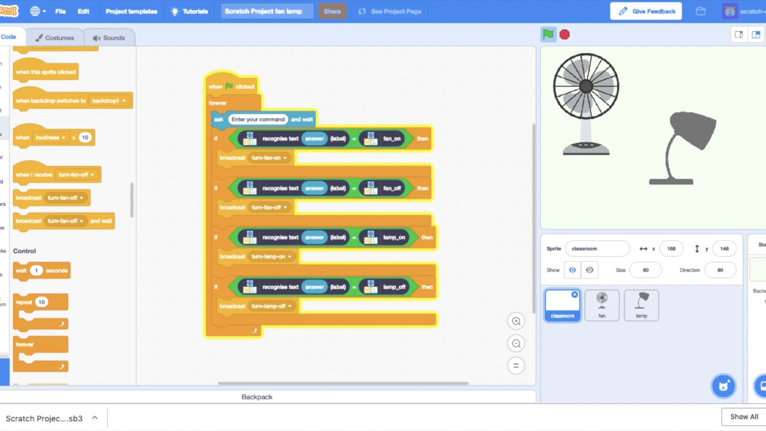This screenshot has height=431, width=766.
Task: Open the File menu
Action: 60,11
